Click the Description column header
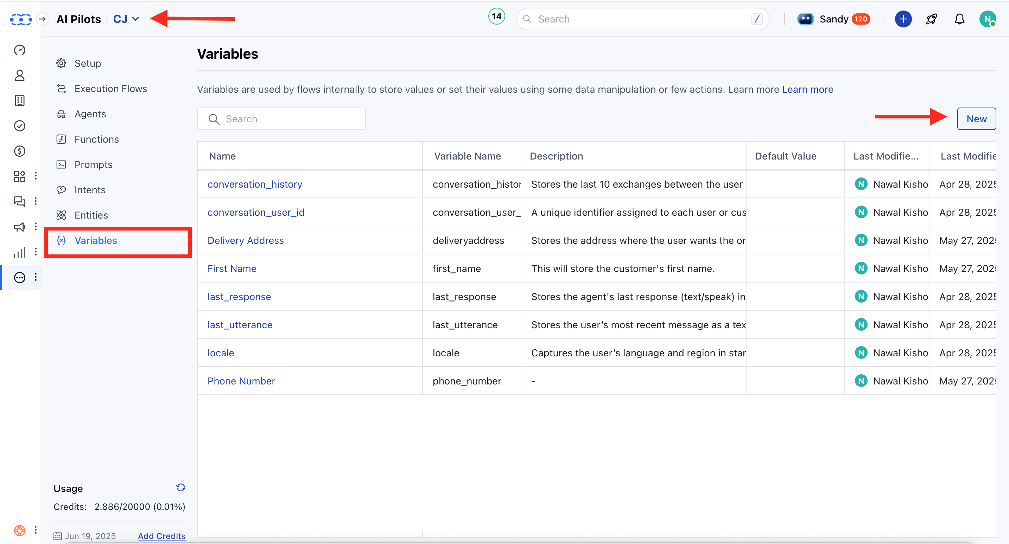1009x544 pixels. click(x=556, y=156)
